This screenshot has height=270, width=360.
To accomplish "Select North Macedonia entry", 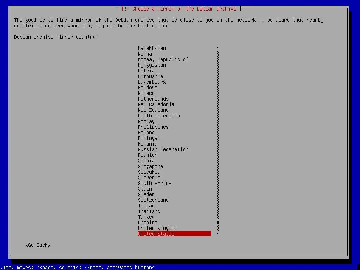I will click(x=159, y=116).
